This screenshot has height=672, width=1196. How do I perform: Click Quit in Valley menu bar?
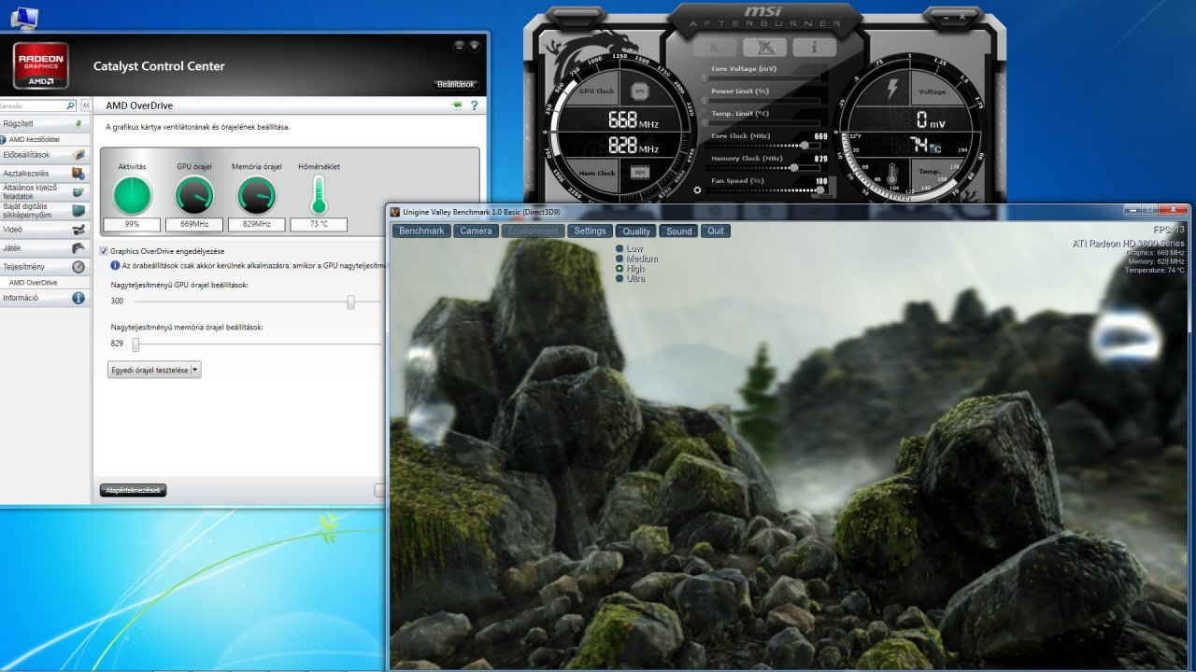(716, 231)
